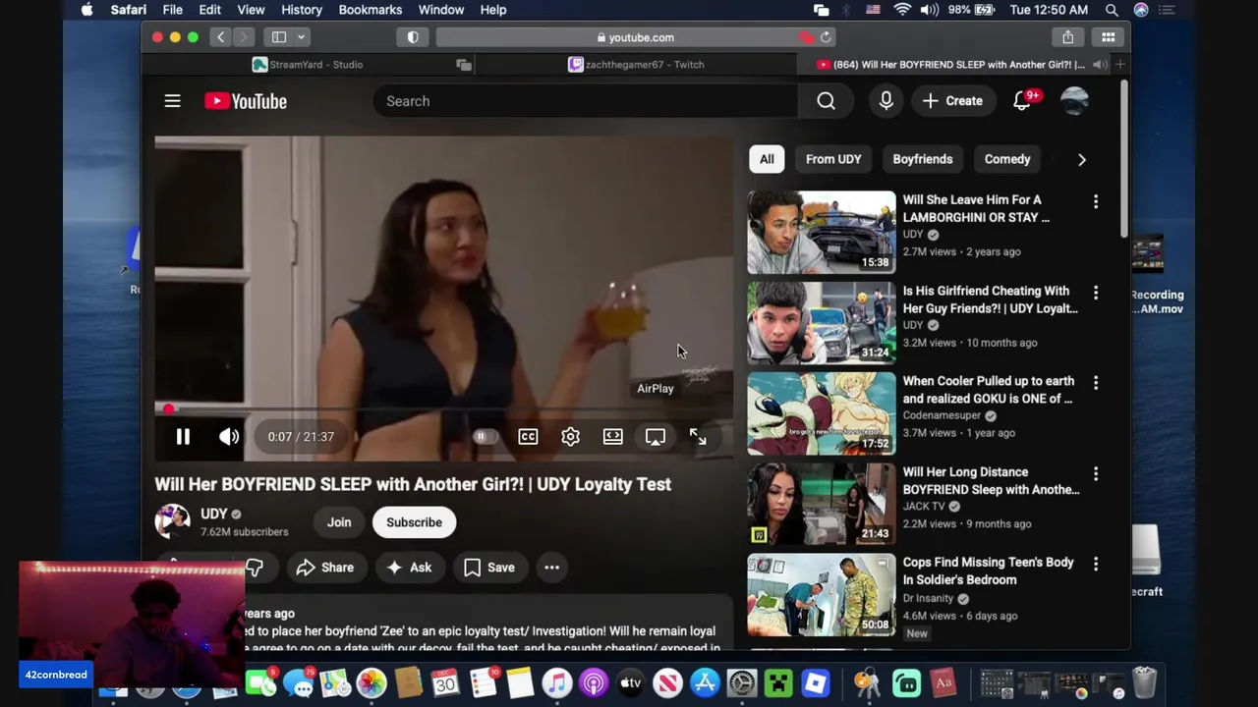Image resolution: width=1258 pixels, height=707 pixels.
Task: Open options for Is His Girlfriend Cheating video
Action: [1096, 293]
